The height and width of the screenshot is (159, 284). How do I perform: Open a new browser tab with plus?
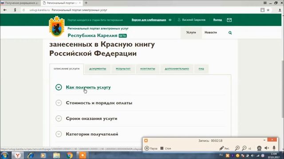click(86, 3)
